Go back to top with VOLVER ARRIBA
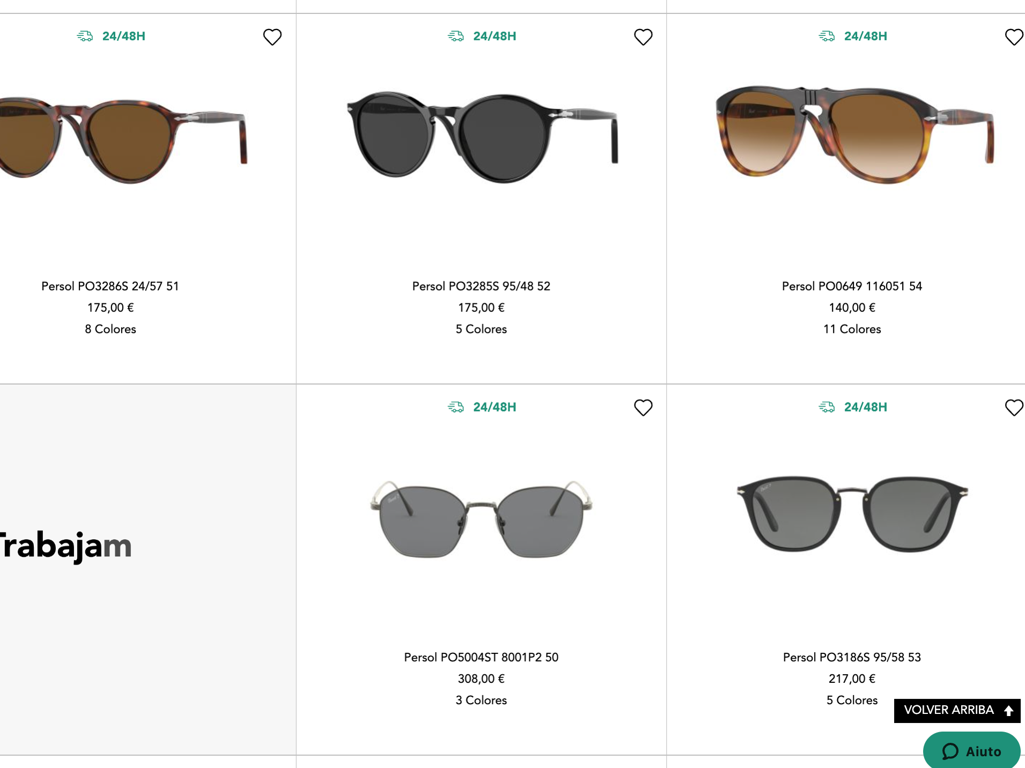1025x768 pixels. [957, 710]
